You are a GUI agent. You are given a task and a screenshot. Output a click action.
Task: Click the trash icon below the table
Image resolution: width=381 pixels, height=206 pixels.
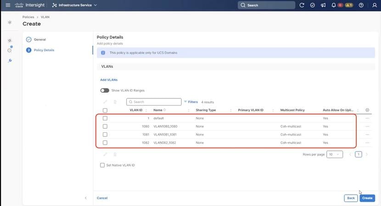pyautogui.click(x=115, y=154)
